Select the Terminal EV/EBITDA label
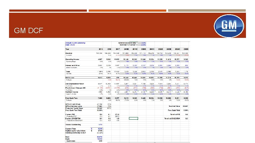Screen dimensions: 255x143 (172, 119)
